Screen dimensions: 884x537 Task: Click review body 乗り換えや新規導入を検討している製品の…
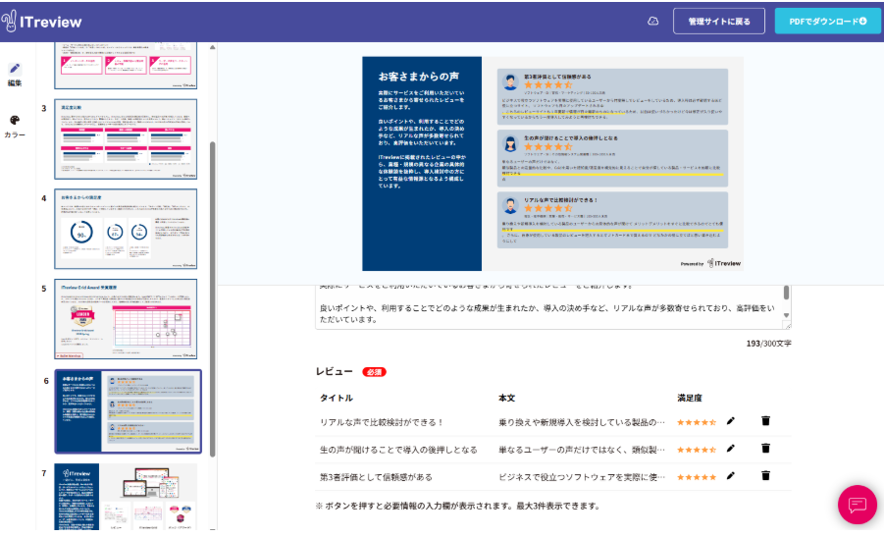(582, 422)
